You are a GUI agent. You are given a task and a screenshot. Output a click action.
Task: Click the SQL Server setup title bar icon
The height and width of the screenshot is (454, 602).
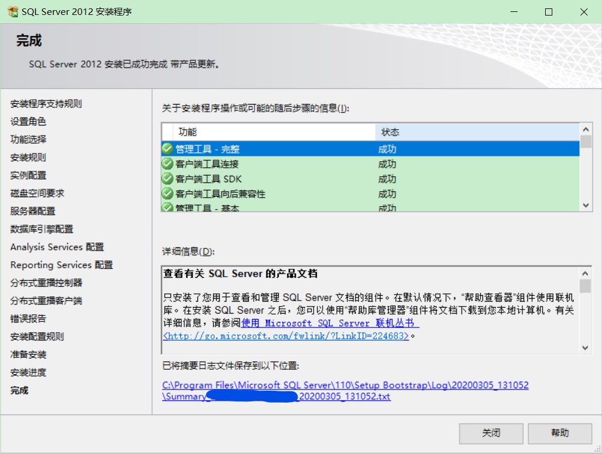coord(13,11)
